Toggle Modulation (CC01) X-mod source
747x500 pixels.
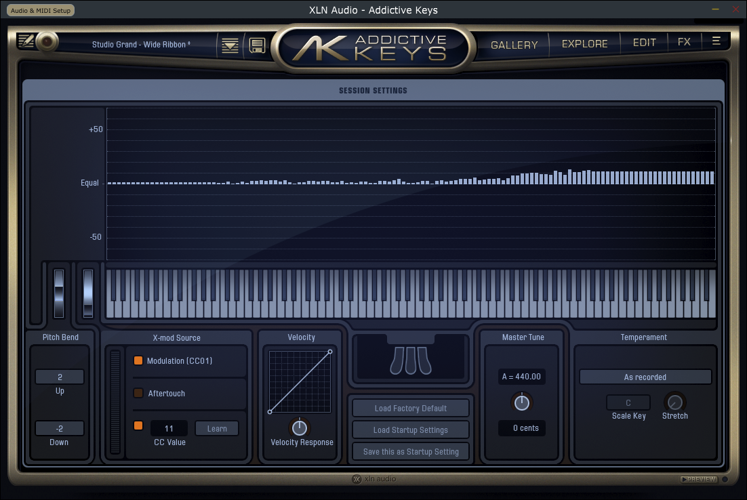point(138,360)
